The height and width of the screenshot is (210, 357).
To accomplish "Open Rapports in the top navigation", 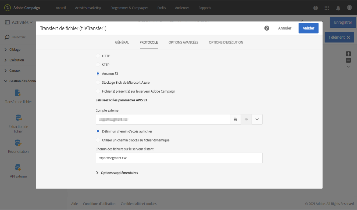I will (205, 8).
